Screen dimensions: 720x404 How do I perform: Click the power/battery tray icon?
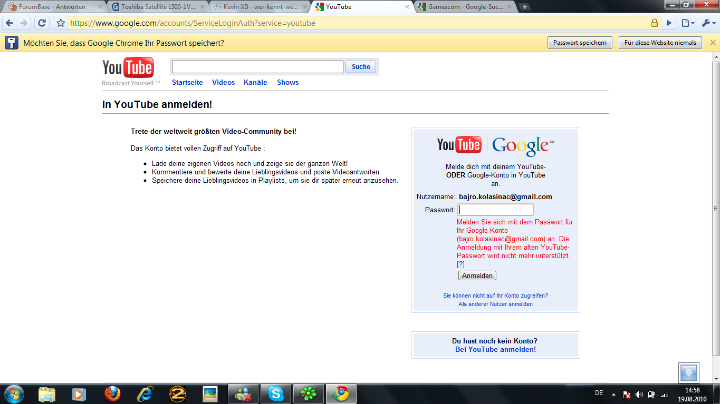[x=652, y=394]
